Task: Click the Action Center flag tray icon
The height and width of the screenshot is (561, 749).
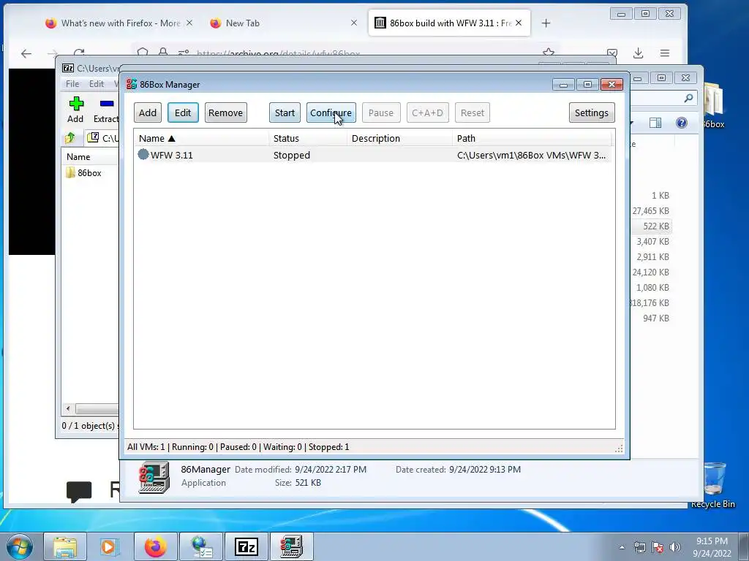Action: pos(658,547)
